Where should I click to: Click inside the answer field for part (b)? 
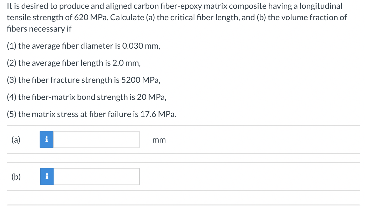(x=96, y=176)
